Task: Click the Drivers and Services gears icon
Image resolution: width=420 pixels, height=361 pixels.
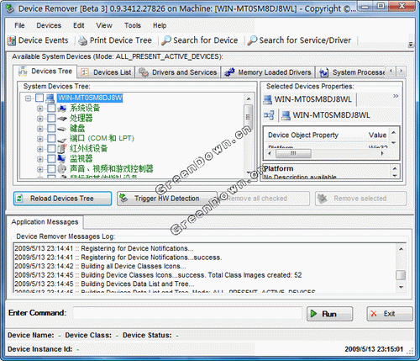Action: [144, 72]
